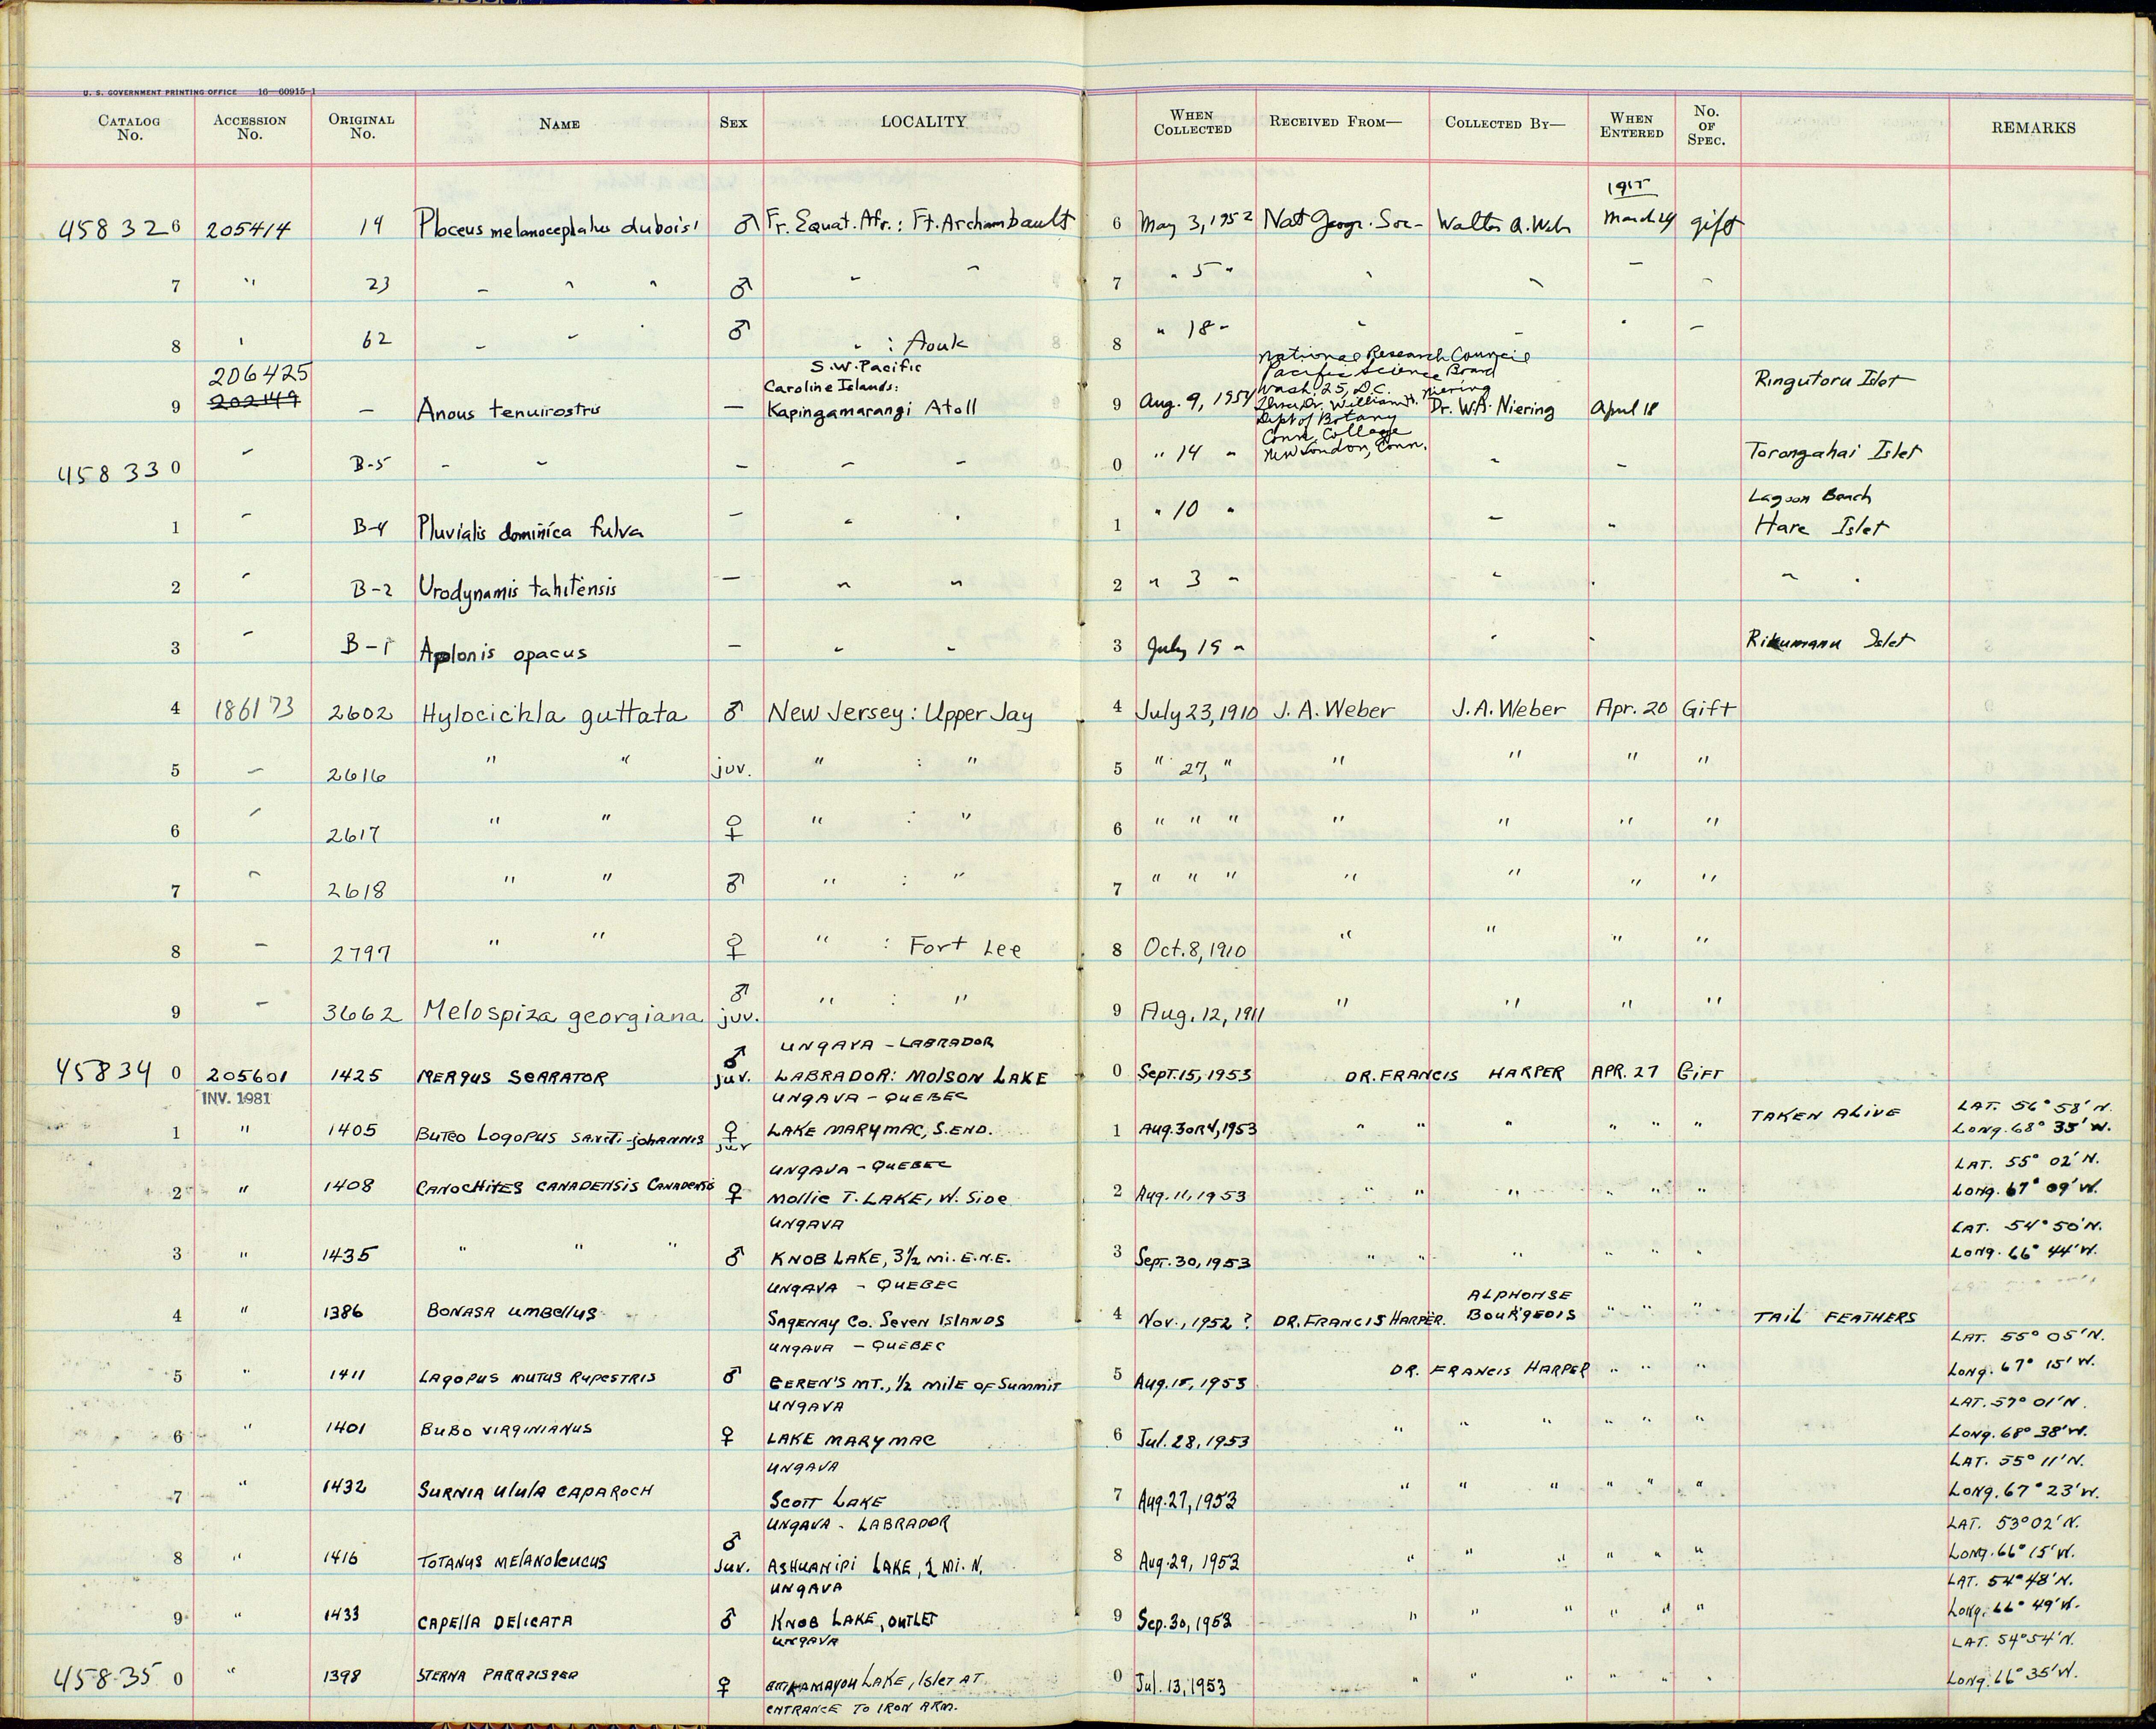The image size is (2156, 1729).
Task: Click the 'Remarks' column header
Action: [2033, 127]
